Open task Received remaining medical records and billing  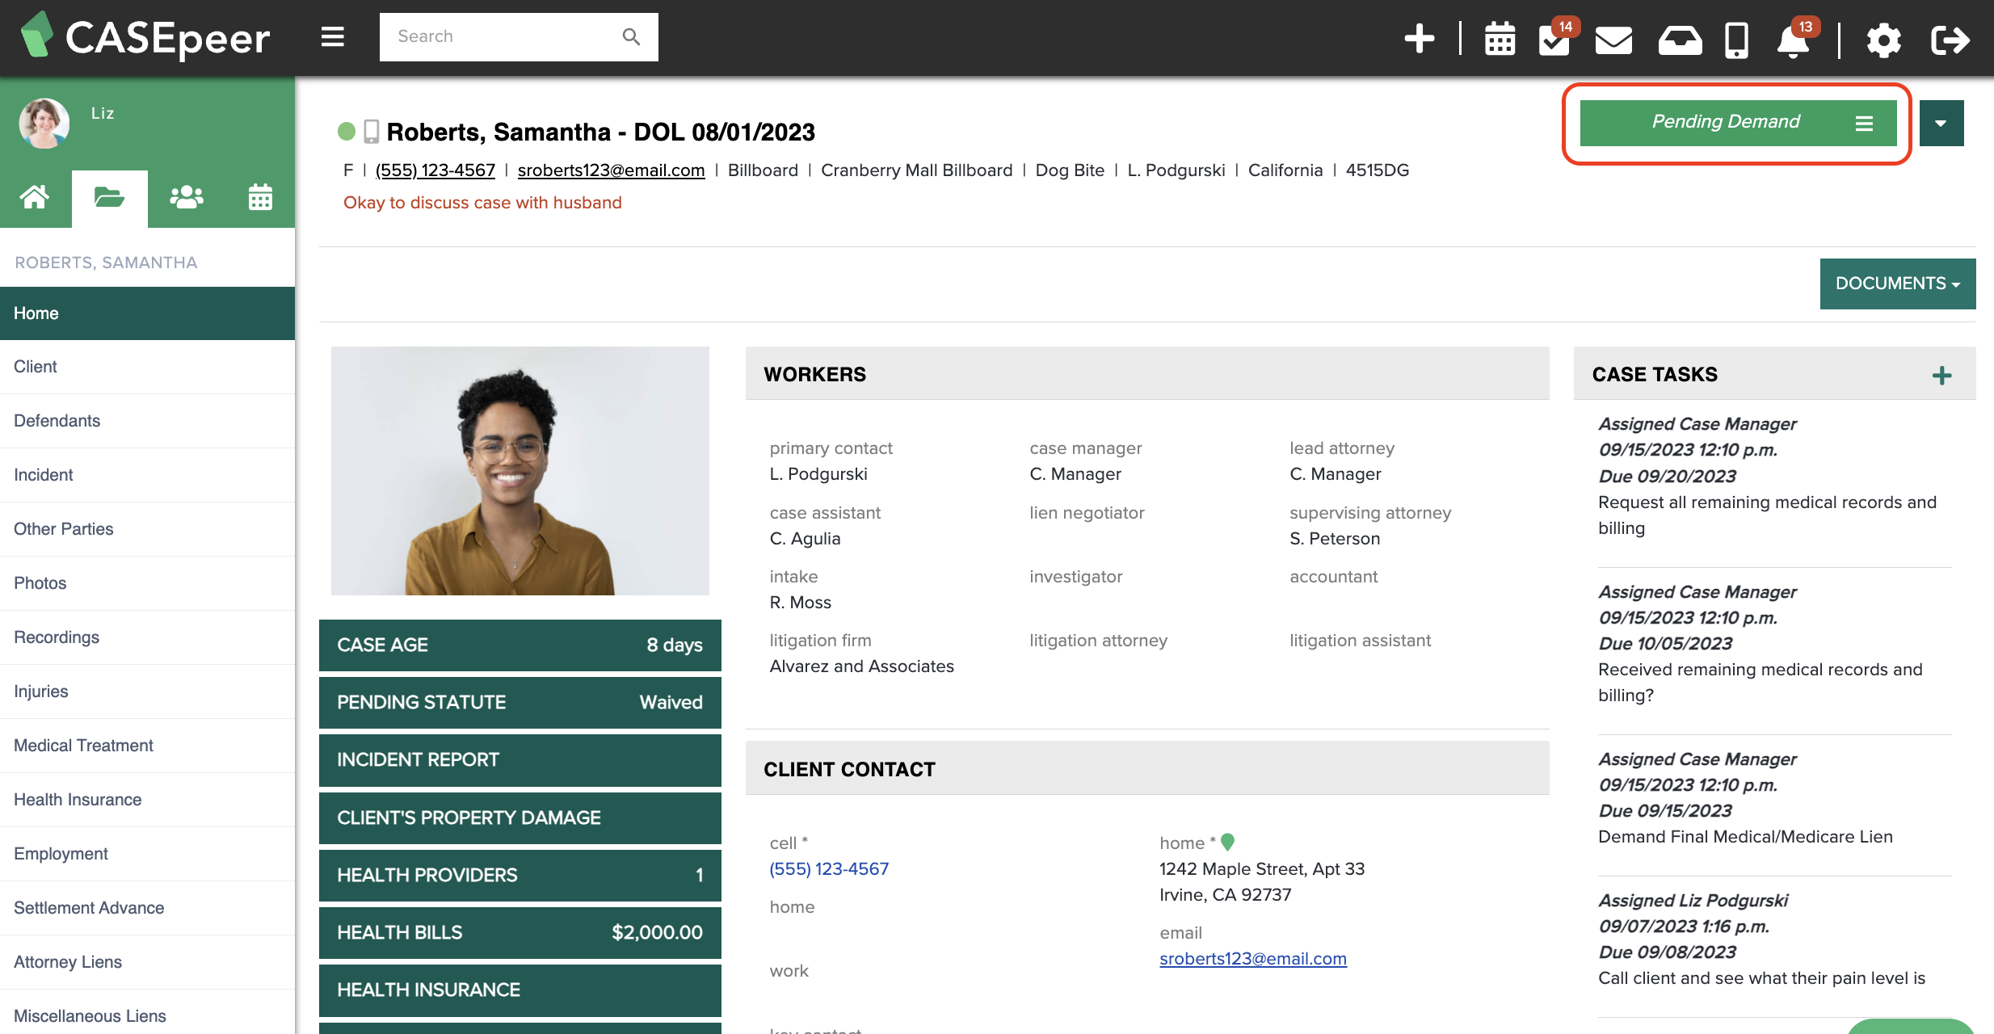click(x=1760, y=683)
